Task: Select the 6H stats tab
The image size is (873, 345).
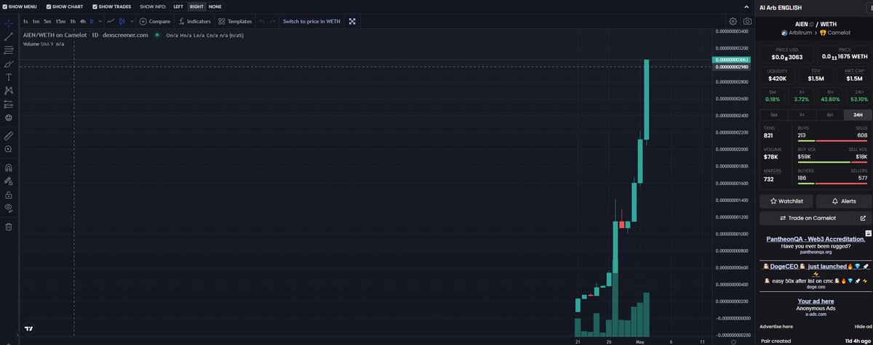Action: (829, 115)
